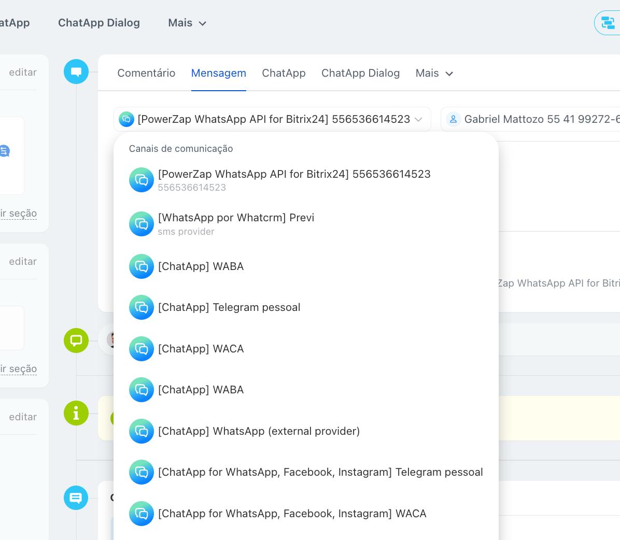Click the contact person icon beside Gabriel Mattozo

point(453,119)
